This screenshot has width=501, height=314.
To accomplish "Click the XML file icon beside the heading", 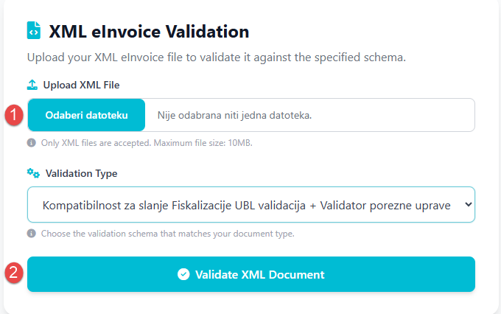I will (34, 31).
